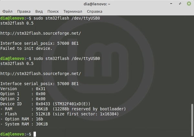The height and width of the screenshot is (137, 194).
Task: Maximize the terminal window
Action: coord(180,4)
